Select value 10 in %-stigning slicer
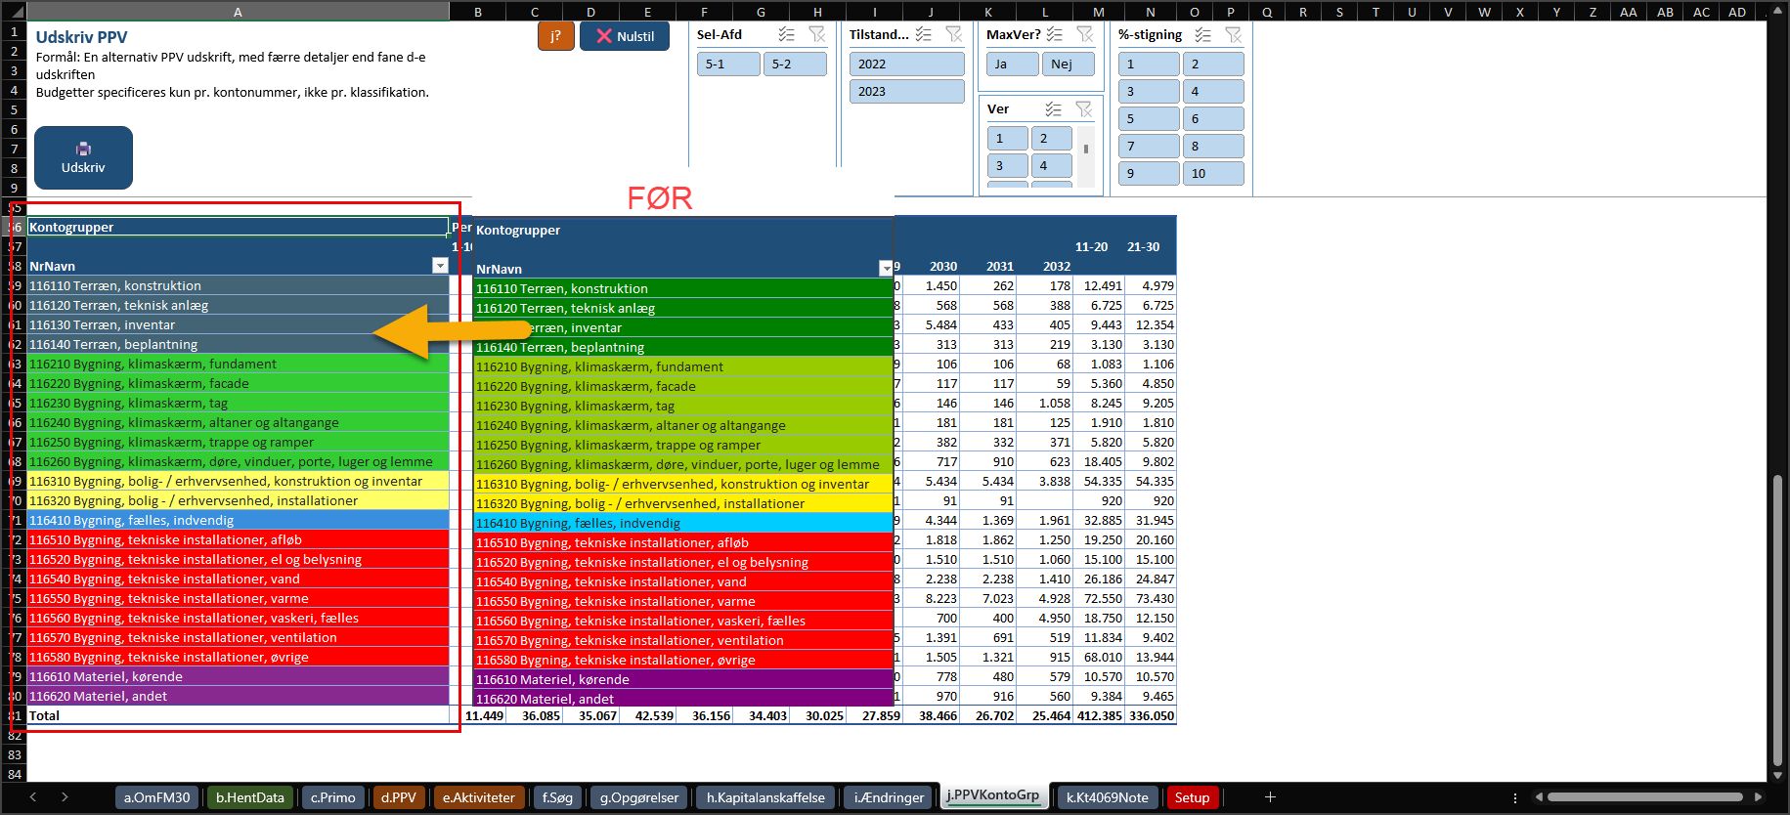Screen dimensions: 1790x815 (x=1212, y=174)
